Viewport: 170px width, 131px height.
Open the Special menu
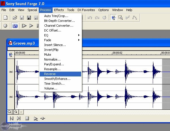pyautogui.click(x=32, y=10)
